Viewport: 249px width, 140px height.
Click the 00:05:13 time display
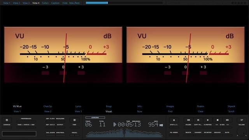pos(129,124)
